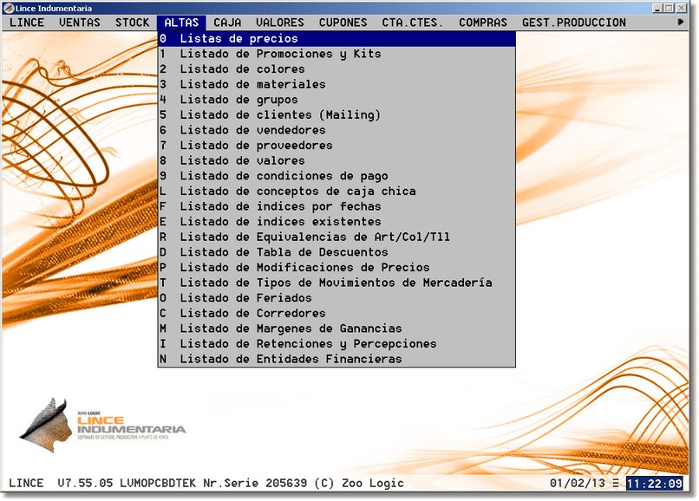Image resolution: width=699 pixels, height=501 pixels.
Task: Select Listado de Promociones y Kits
Action: (x=337, y=54)
